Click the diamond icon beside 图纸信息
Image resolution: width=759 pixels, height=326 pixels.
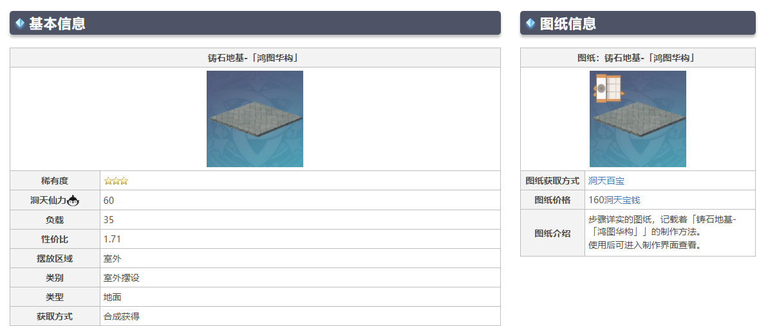pyautogui.click(x=530, y=23)
